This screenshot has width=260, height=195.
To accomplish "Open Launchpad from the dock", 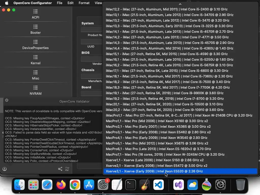I will [x=33, y=185].
